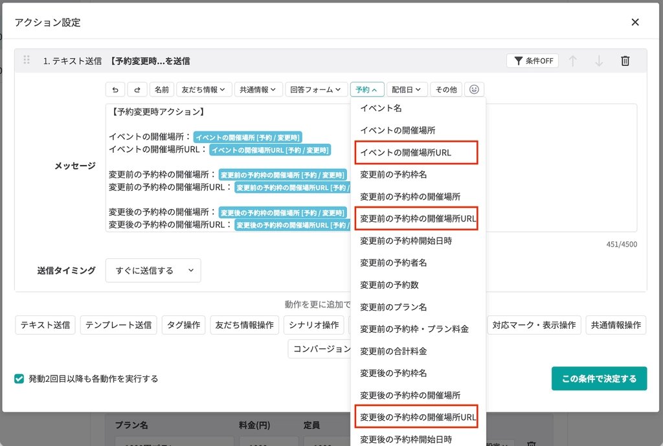This screenshot has width=663, height=446.
Task: Select 変更前の予約枠・プラン料金 menu entry
Action: 418,329
